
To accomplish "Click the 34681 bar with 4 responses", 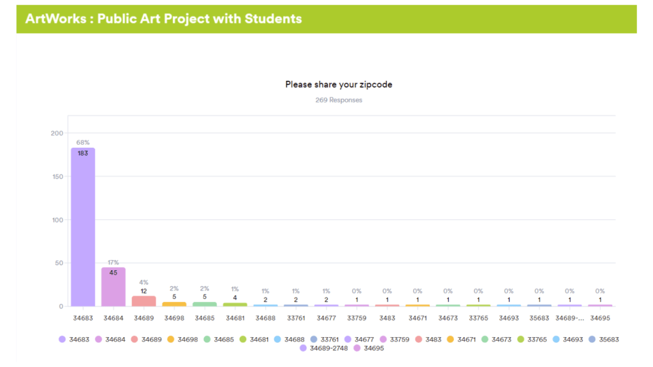I will pos(235,305).
